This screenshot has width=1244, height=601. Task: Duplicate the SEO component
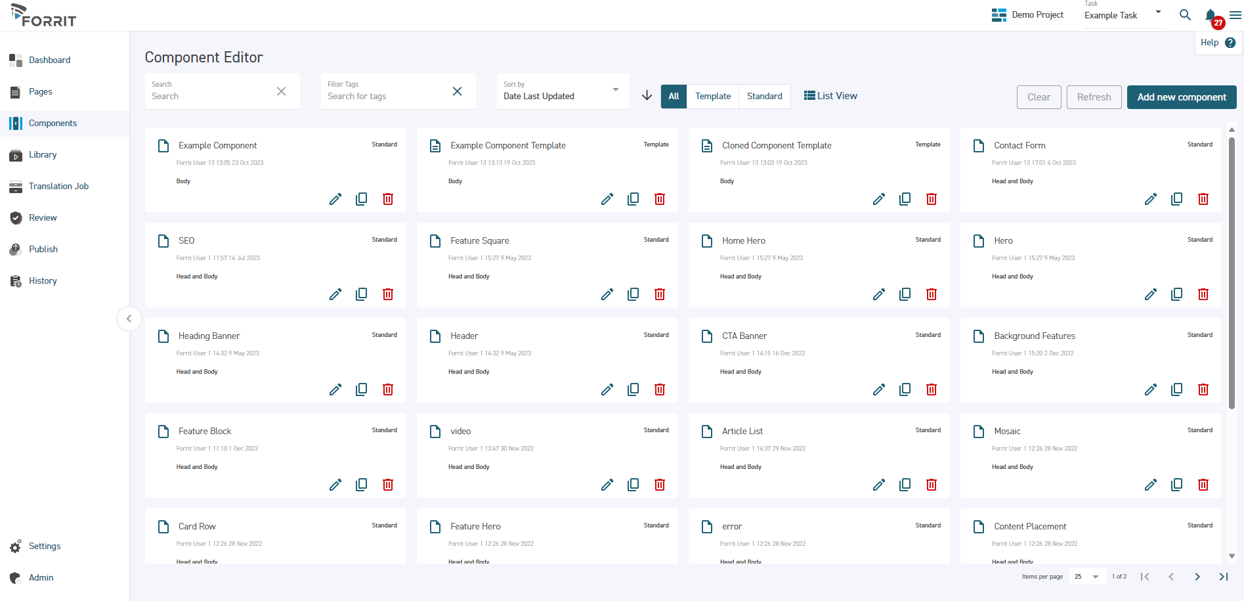click(x=362, y=294)
